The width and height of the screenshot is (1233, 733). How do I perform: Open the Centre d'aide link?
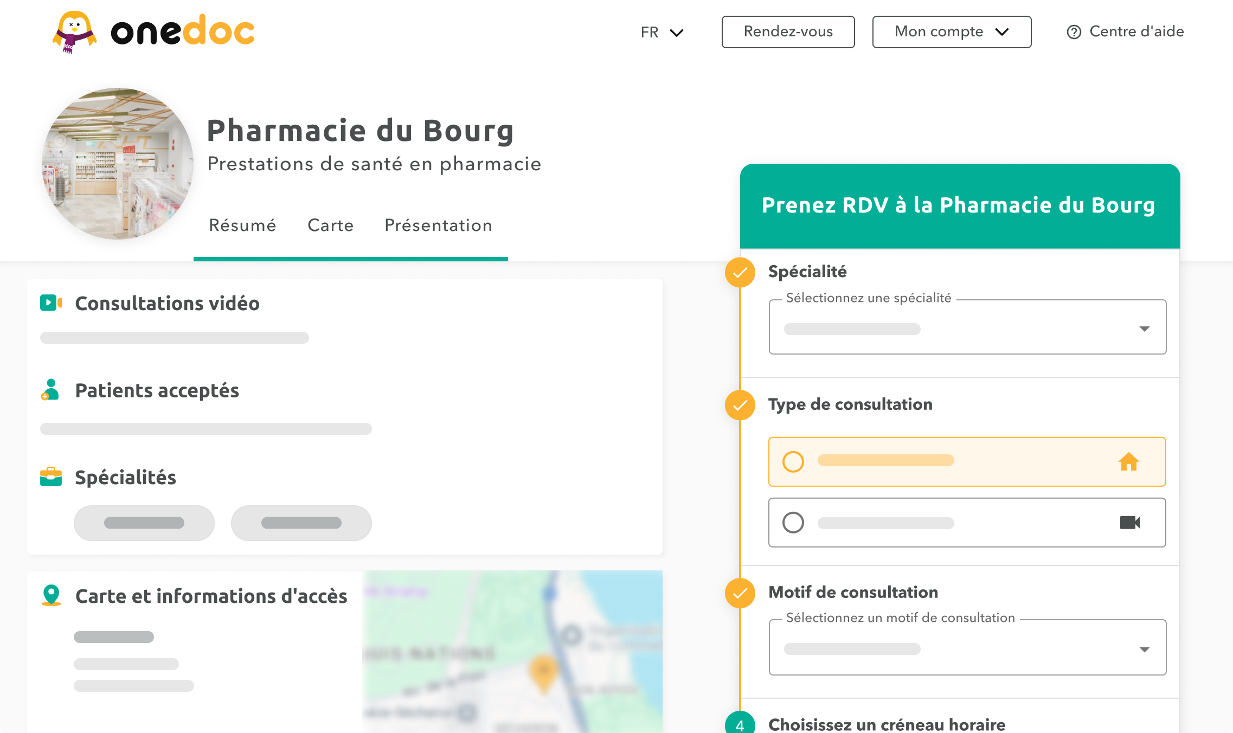(1125, 32)
